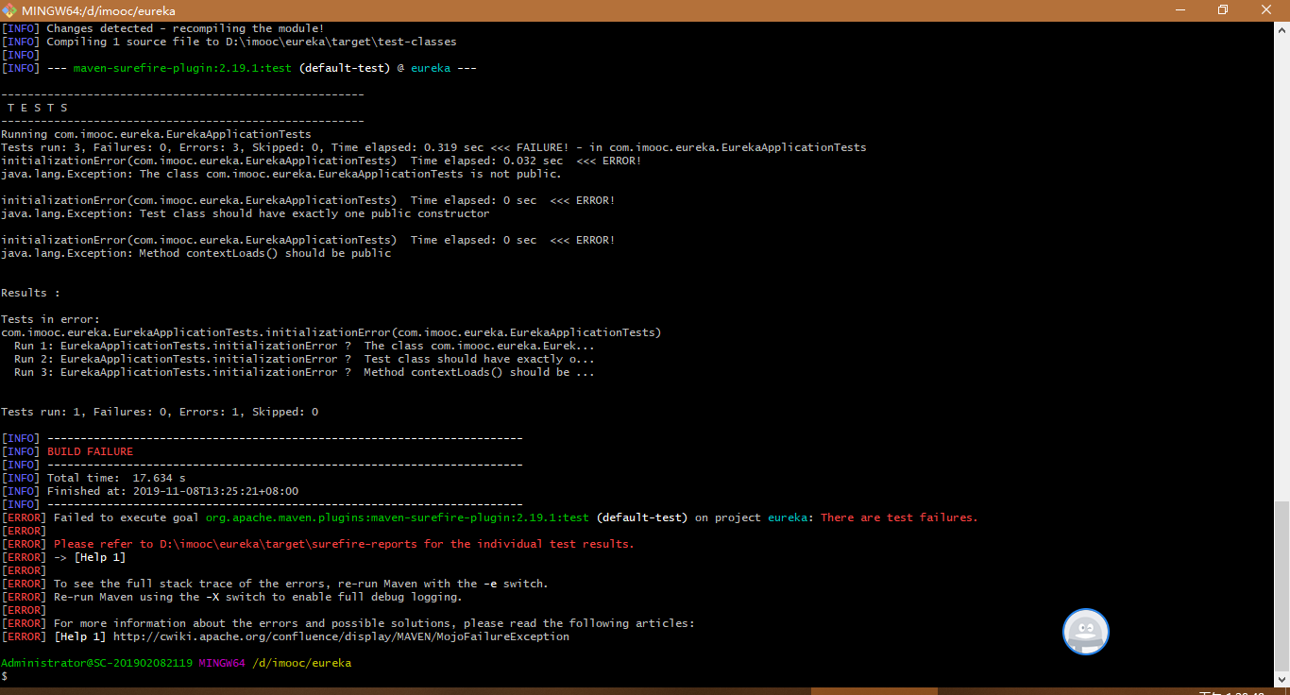Screen dimensions: 1290x695
Task: Click the "Run 2:" error summary line
Action: 304,359
